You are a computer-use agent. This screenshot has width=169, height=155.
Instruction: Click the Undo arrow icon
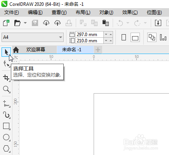pyautogui.click(x=120, y=23)
